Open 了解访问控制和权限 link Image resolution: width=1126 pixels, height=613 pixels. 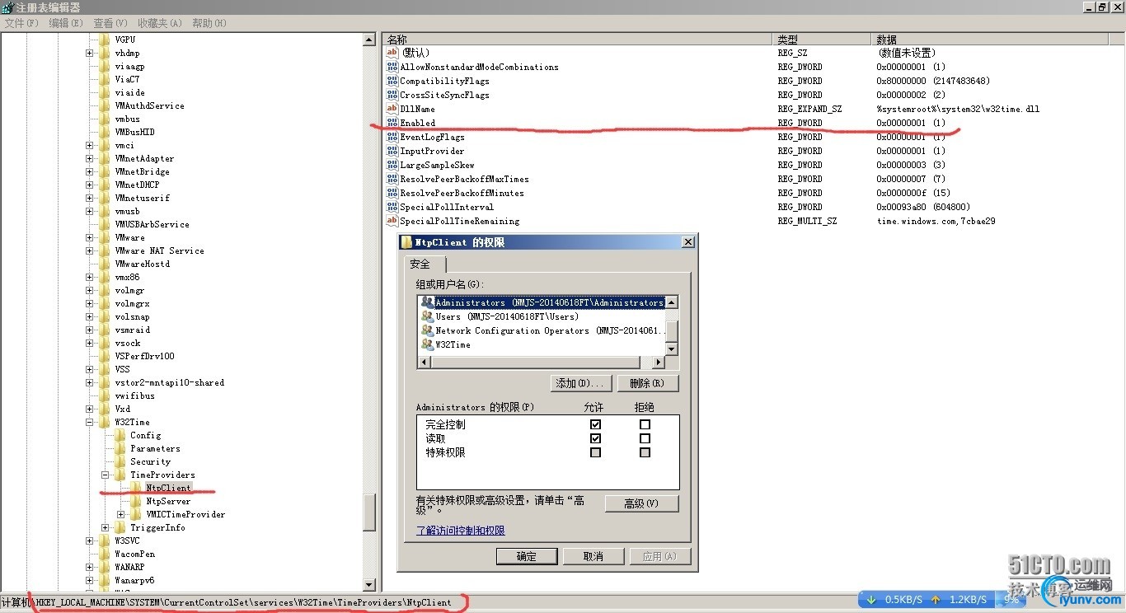461,531
